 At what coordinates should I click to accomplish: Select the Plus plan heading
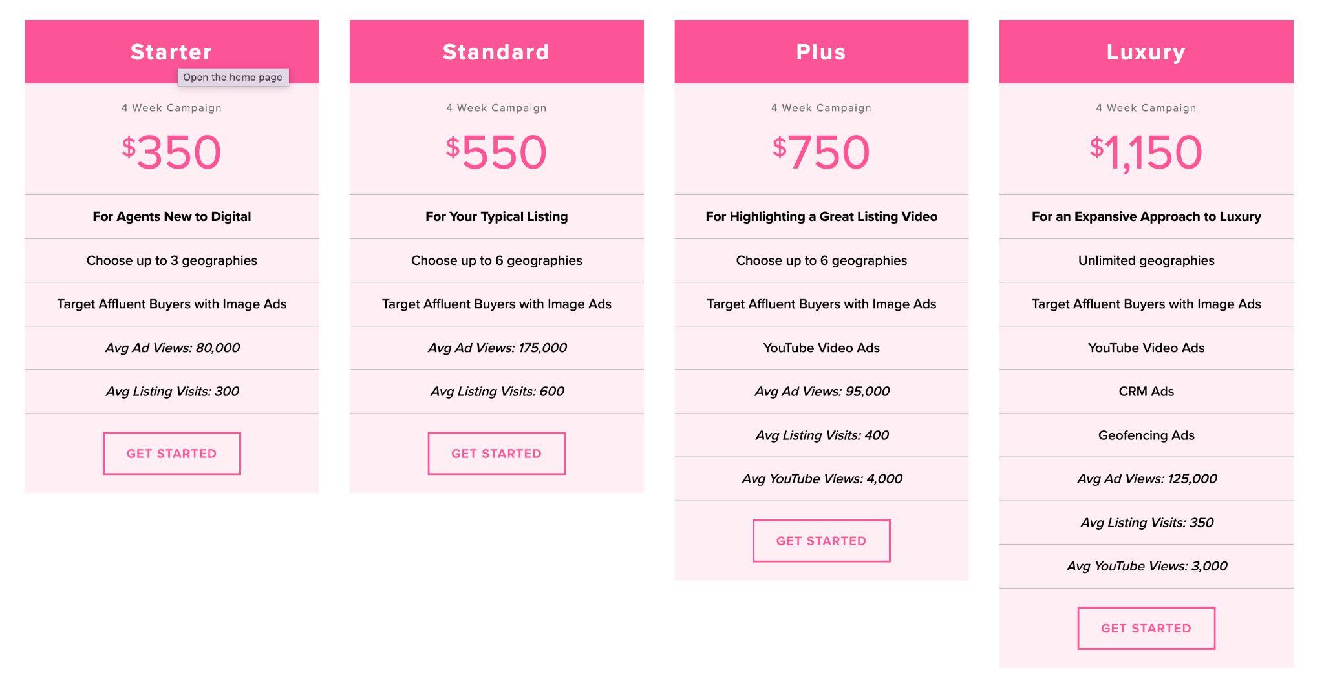tap(821, 52)
